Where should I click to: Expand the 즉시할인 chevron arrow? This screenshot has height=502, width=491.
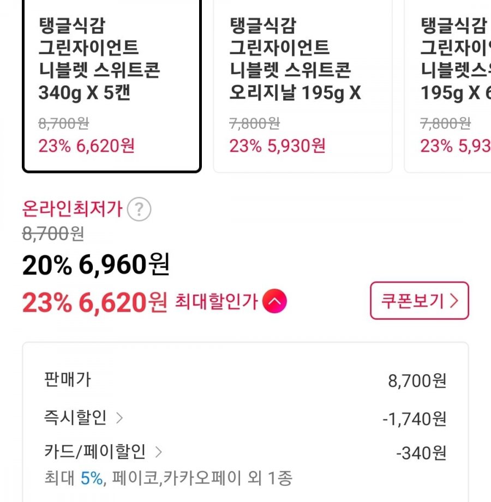120,419
